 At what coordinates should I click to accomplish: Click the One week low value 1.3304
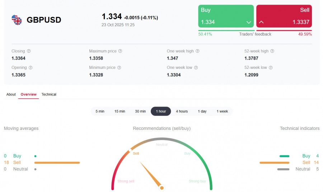(x=174, y=75)
